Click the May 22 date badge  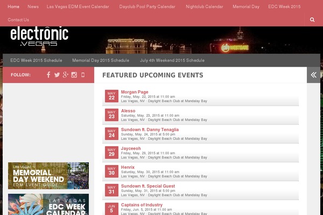pos(111,96)
